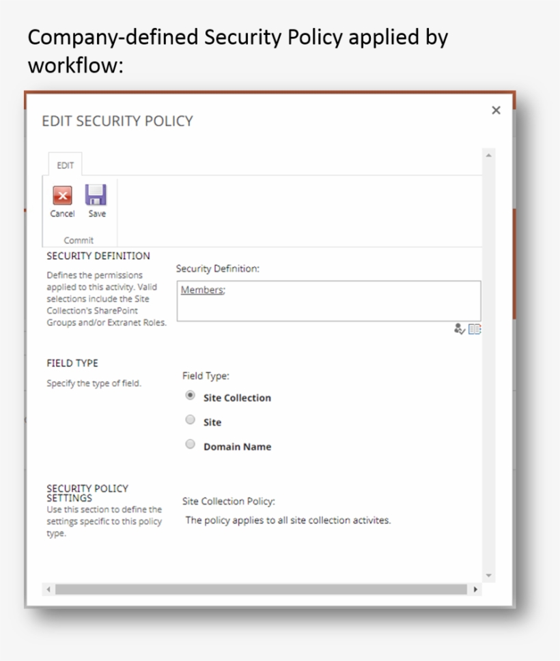Choose the Domain Name field type

click(190, 444)
